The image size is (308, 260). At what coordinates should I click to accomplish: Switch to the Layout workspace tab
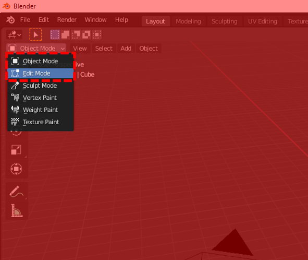pos(155,21)
